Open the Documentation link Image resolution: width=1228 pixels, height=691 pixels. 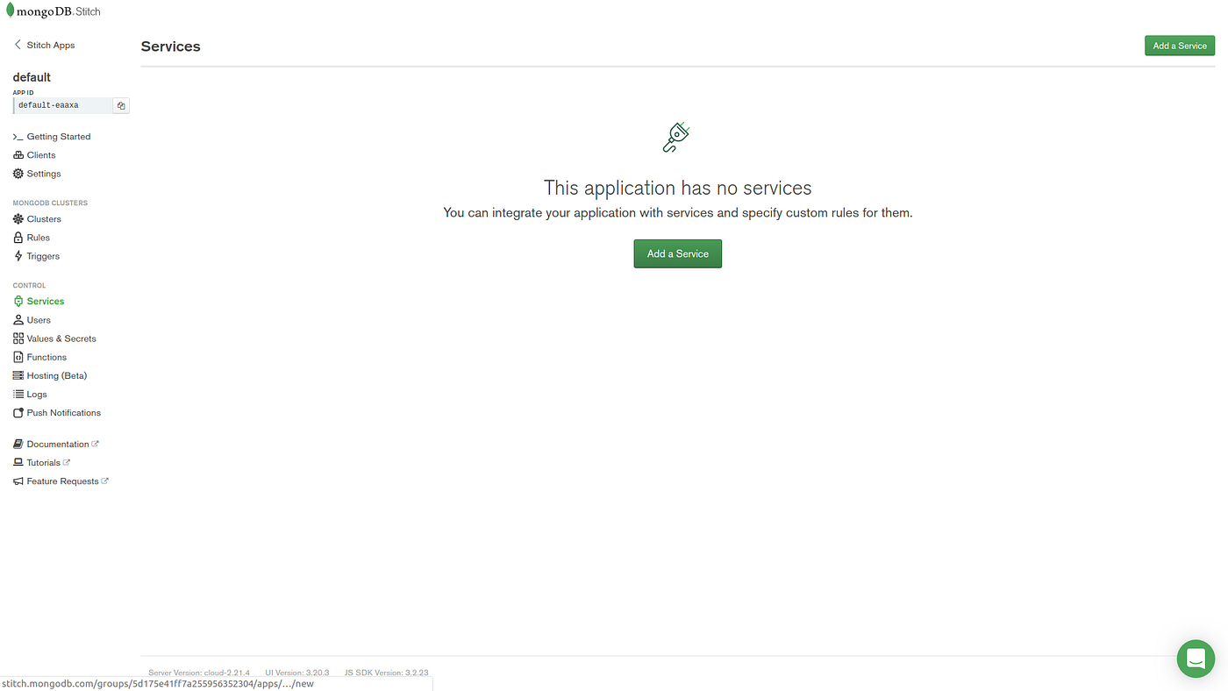[58, 443]
